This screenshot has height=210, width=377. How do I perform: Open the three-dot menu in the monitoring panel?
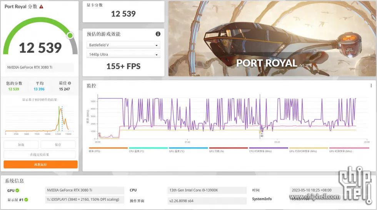pos(371,86)
